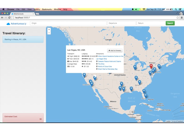Open World of Coca-Cola link

(105, 67)
